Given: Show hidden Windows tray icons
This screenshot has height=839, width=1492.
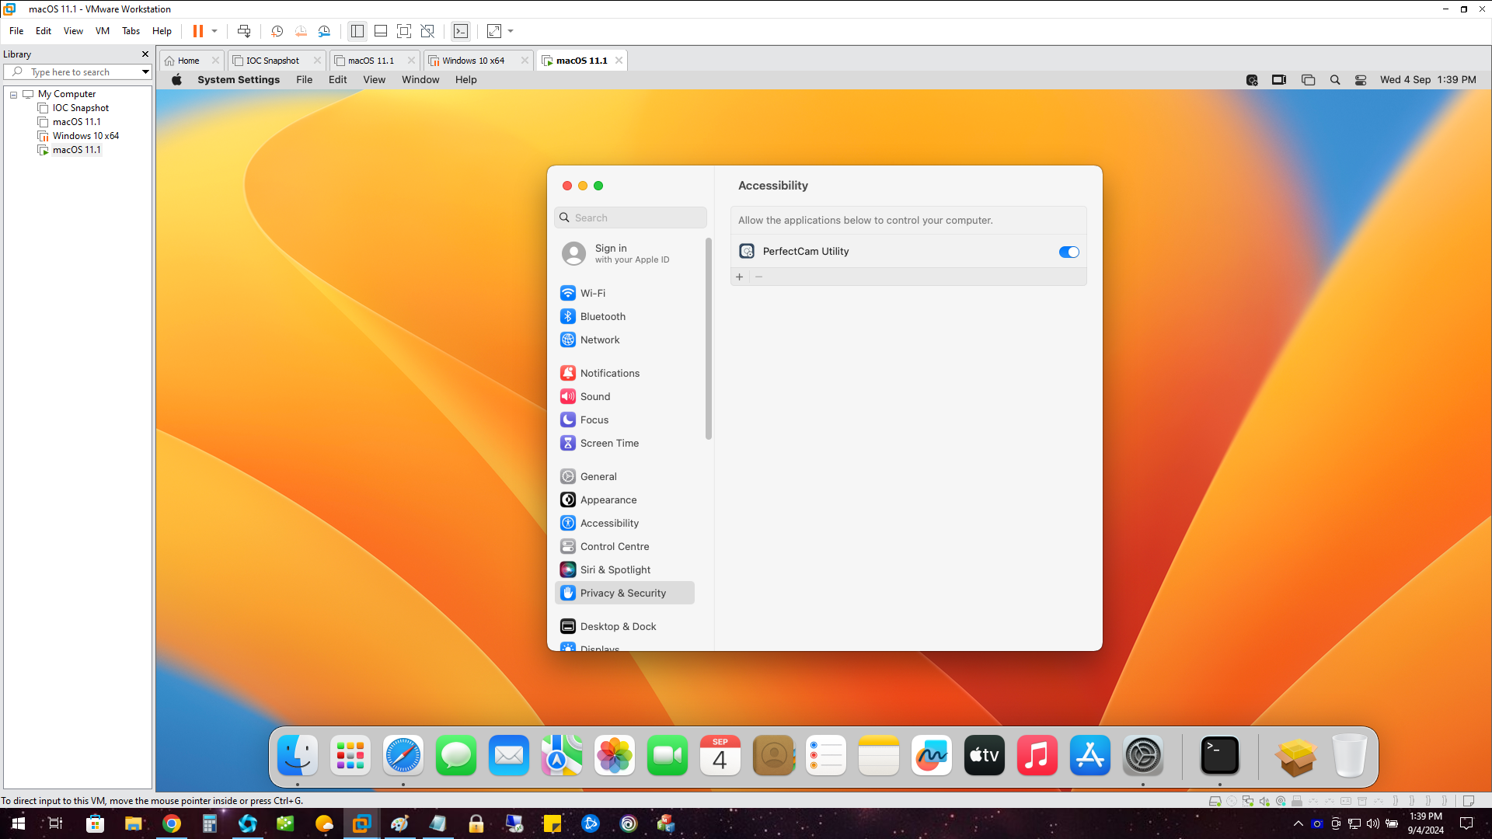Looking at the screenshot, I should coord(1299,823).
